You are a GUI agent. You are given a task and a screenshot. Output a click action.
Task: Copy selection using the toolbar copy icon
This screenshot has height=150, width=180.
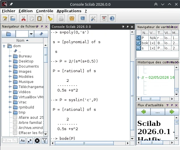coord(31,18)
